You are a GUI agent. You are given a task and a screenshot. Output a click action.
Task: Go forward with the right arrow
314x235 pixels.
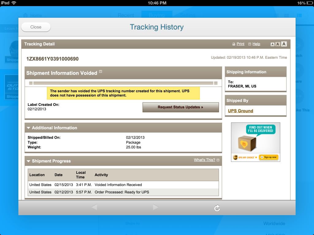tap(155, 207)
